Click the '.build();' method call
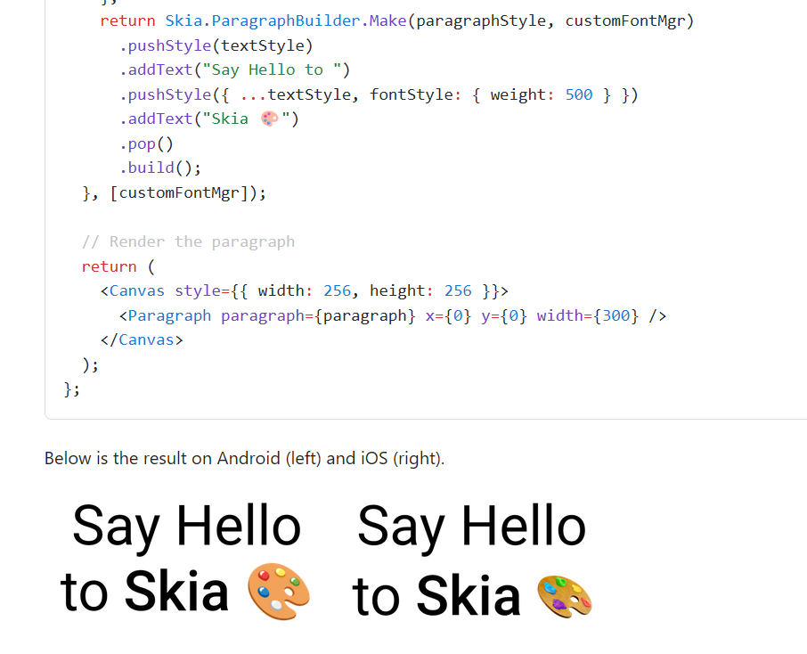The width and height of the screenshot is (807, 654). [x=160, y=168]
